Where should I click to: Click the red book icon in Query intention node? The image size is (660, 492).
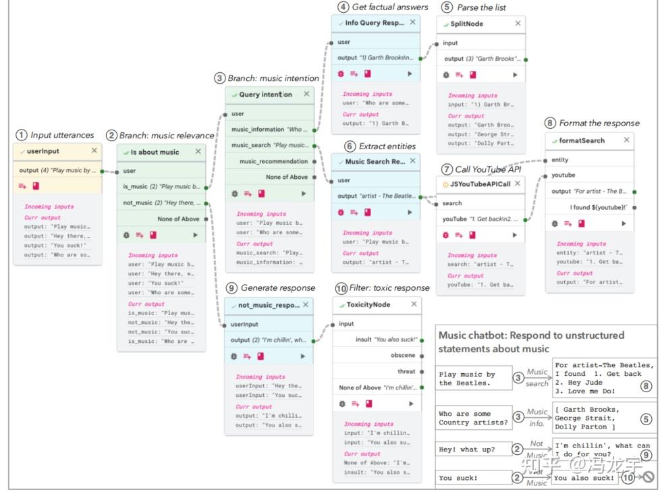click(x=261, y=193)
